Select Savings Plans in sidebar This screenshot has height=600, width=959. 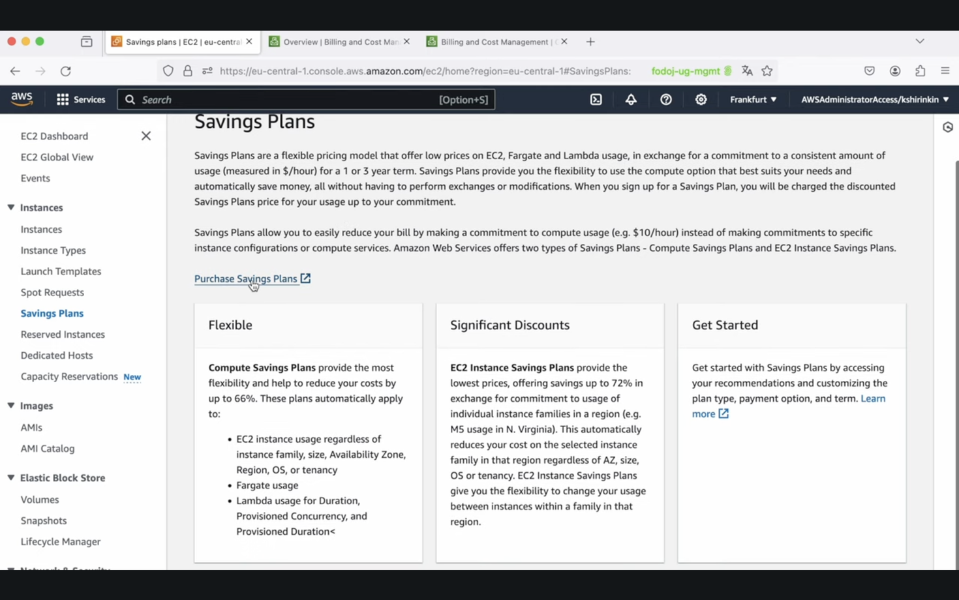tap(52, 313)
